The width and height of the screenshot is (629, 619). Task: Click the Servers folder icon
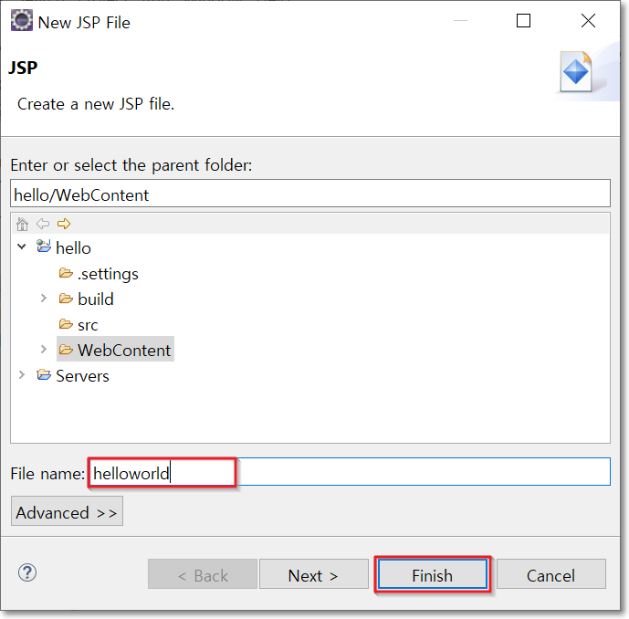point(44,375)
